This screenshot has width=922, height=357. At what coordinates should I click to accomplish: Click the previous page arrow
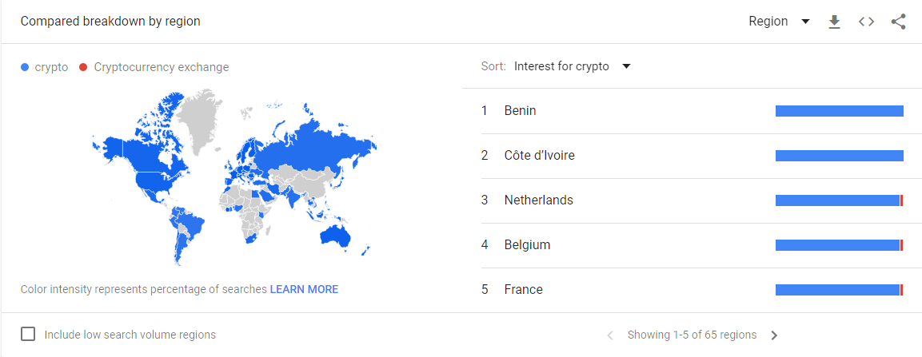[610, 335]
